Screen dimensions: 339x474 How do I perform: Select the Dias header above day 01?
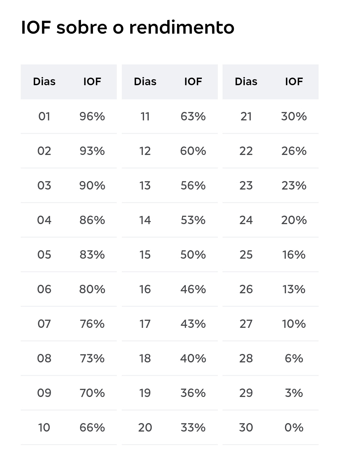[x=44, y=82]
